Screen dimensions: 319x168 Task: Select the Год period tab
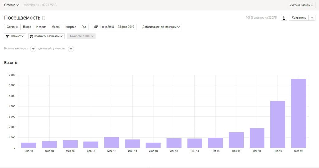coord(84,27)
